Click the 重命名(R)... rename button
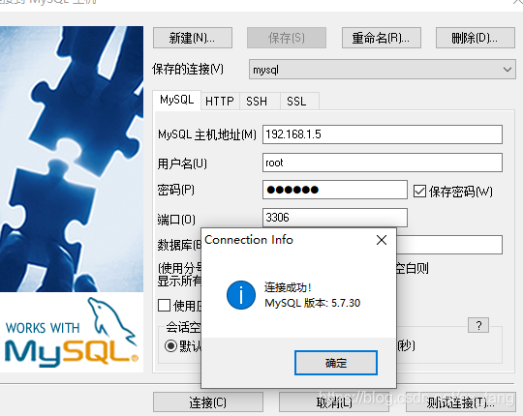This screenshot has width=523, height=416. point(382,38)
